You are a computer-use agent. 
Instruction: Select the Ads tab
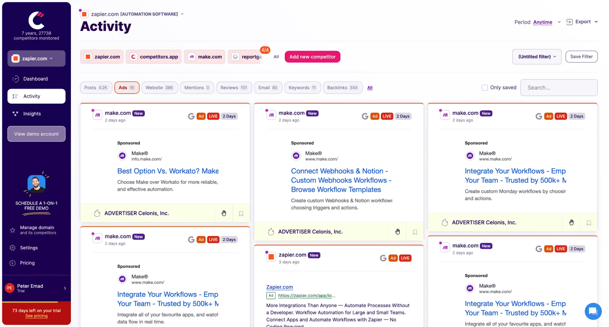(x=127, y=88)
